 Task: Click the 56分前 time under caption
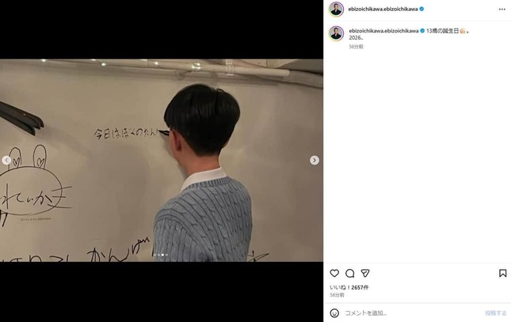(356, 47)
